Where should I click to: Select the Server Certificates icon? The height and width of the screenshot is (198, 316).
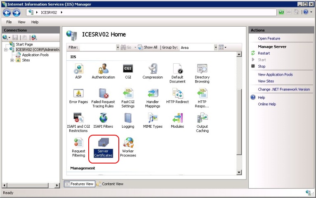103,147
